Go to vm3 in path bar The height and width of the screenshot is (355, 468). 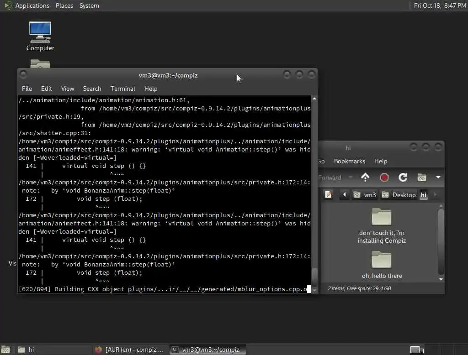coord(365,195)
